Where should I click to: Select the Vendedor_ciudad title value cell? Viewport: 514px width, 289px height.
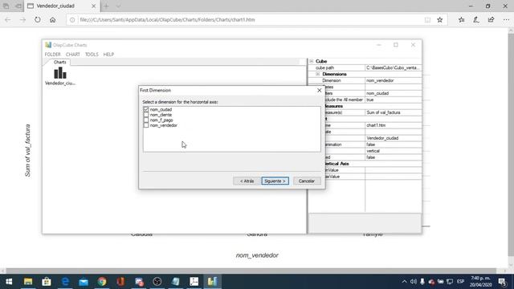(x=393, y=138)
